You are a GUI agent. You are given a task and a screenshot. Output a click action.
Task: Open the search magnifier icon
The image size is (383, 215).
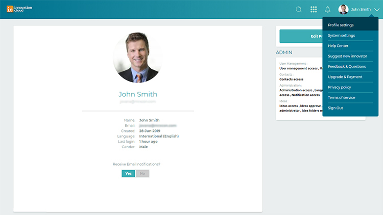pyautogui.click(x=299, y=10)
